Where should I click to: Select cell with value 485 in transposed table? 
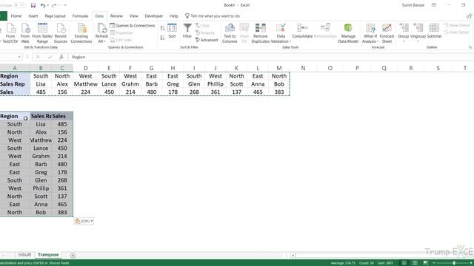point(62,124)
